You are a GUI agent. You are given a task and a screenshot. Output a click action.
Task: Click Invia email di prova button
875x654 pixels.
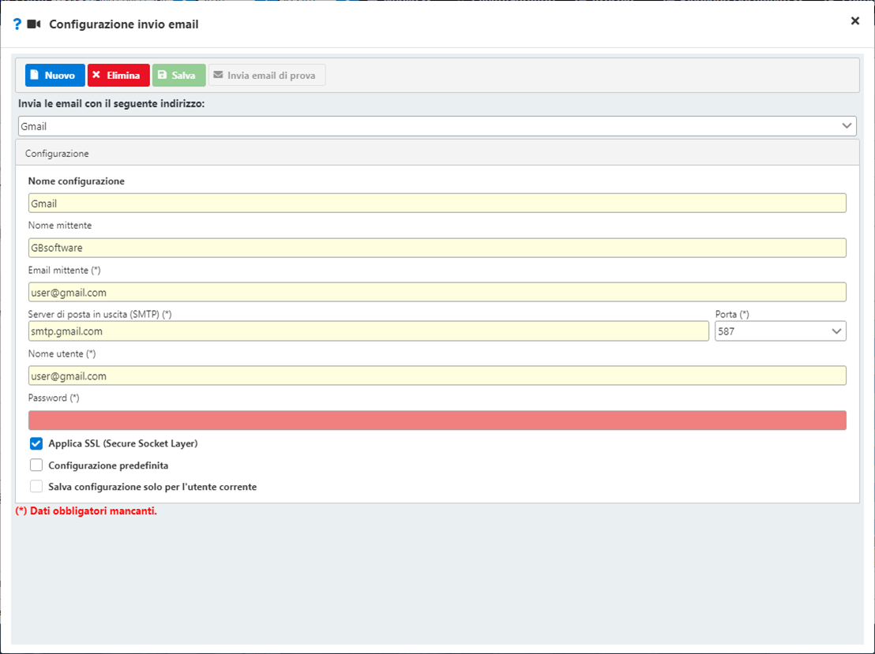pos(267,75)
